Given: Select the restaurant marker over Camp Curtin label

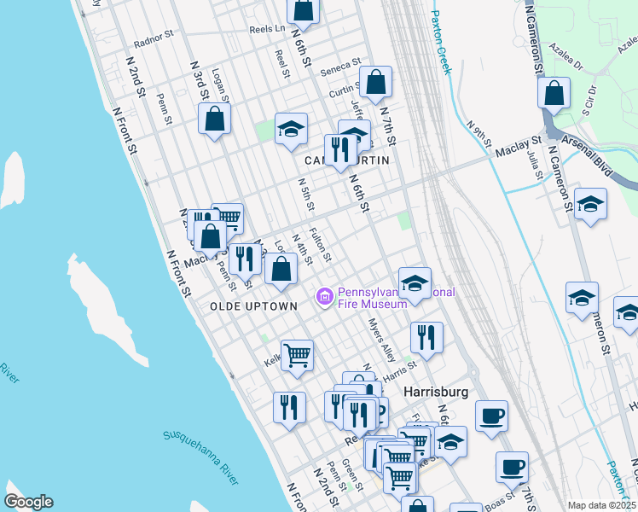Looking at the screenshot, I should (340, 152).
